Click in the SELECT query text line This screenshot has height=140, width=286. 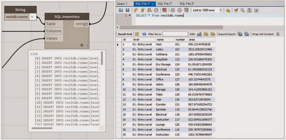(x=160, y=16)
